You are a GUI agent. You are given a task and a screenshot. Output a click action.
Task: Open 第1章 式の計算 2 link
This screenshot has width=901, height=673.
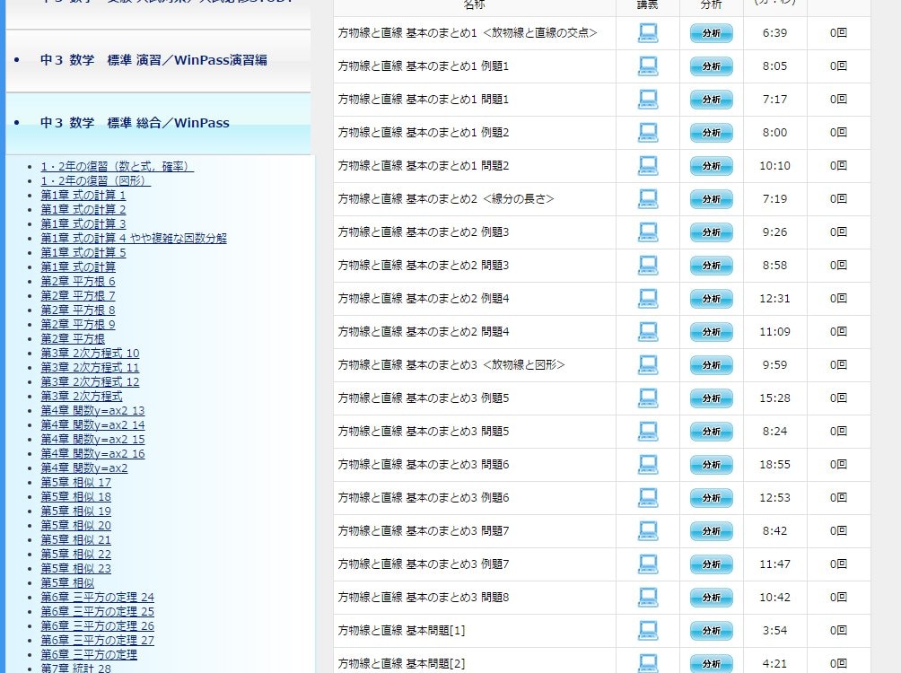[x=83, y=210]
